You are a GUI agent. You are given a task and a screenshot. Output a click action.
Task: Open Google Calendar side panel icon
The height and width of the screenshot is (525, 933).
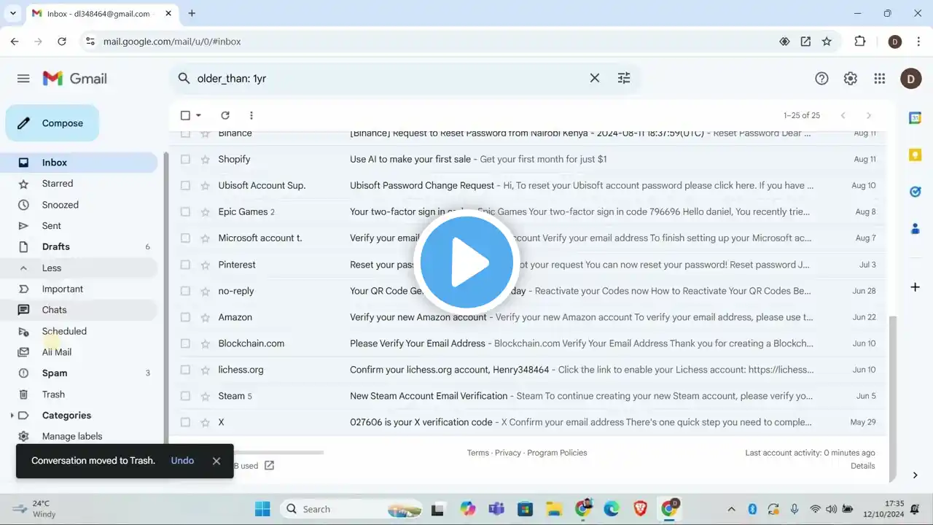point(916,117)
